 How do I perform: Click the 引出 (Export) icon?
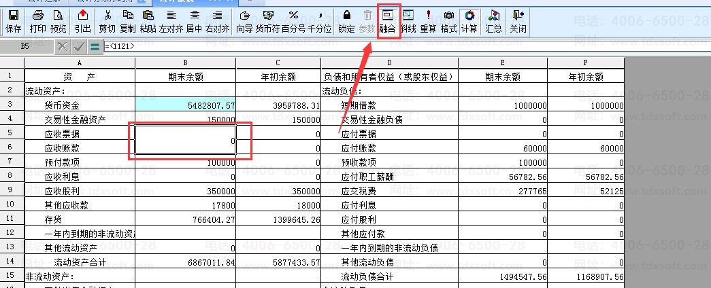click(x=82, y=22)
